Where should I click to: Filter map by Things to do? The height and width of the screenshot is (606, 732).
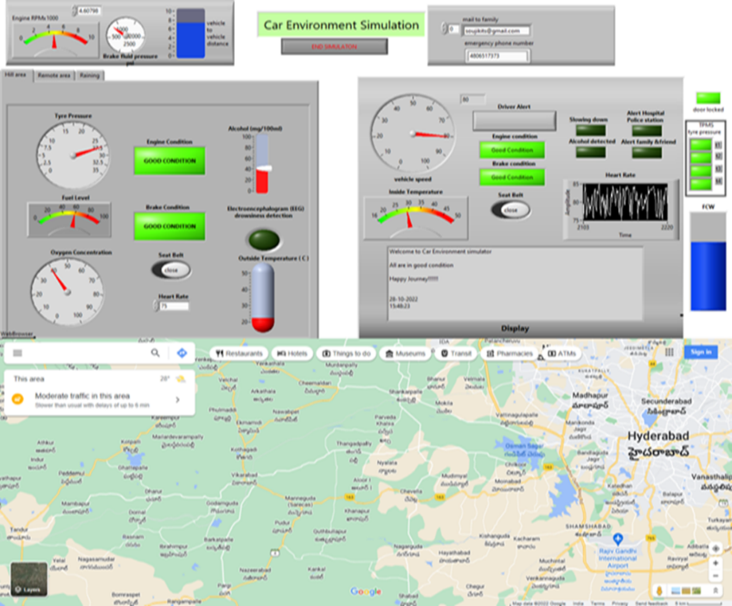pyautogui.click(x=346, y=353)
